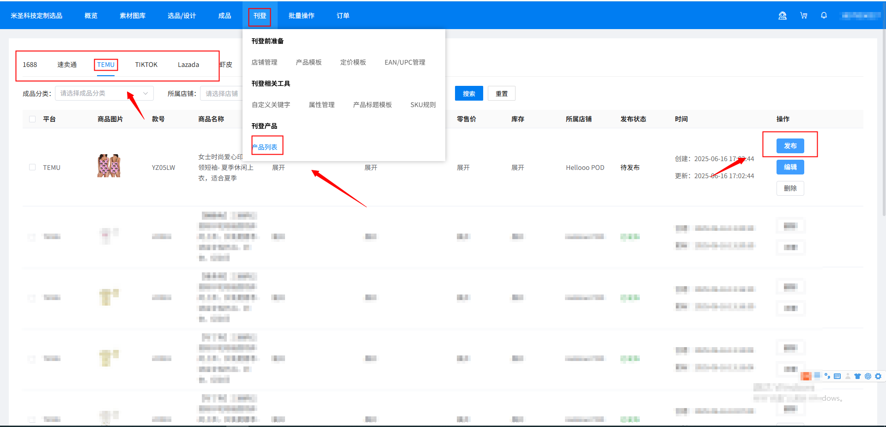Screen dimensions: 886x427
Task: Open the IME toolbar gear settings
Action: (x=878, y=376)
